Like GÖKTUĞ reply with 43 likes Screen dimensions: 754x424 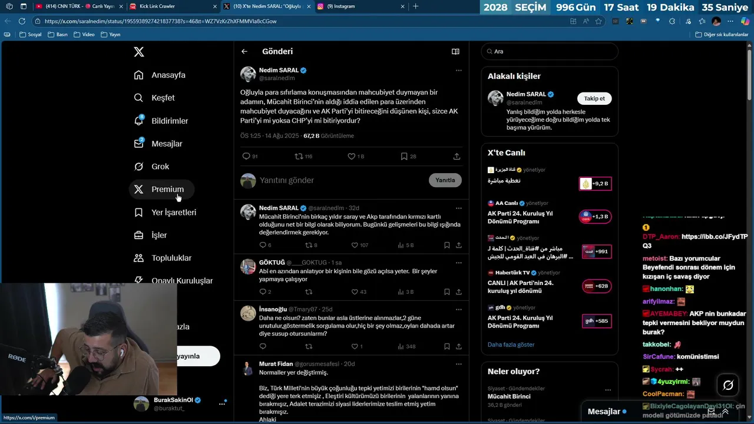355,291
